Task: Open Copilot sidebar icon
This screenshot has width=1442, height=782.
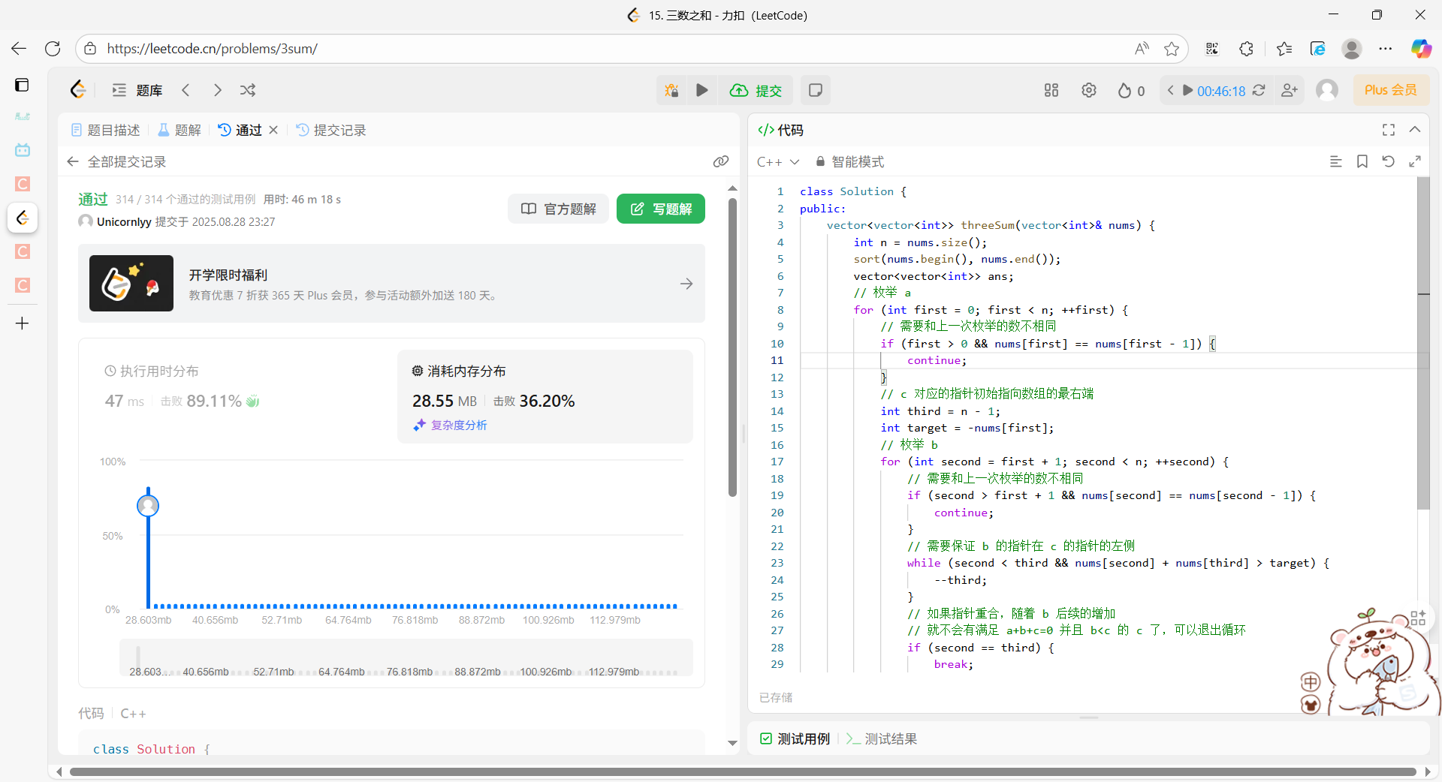Action: (x=1421, y=49)
